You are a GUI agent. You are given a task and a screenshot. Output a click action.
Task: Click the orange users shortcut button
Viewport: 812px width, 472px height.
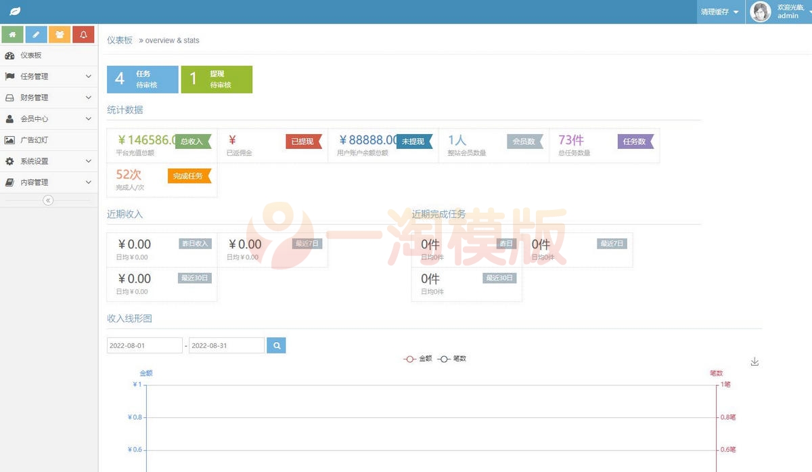tap(60, 34)
